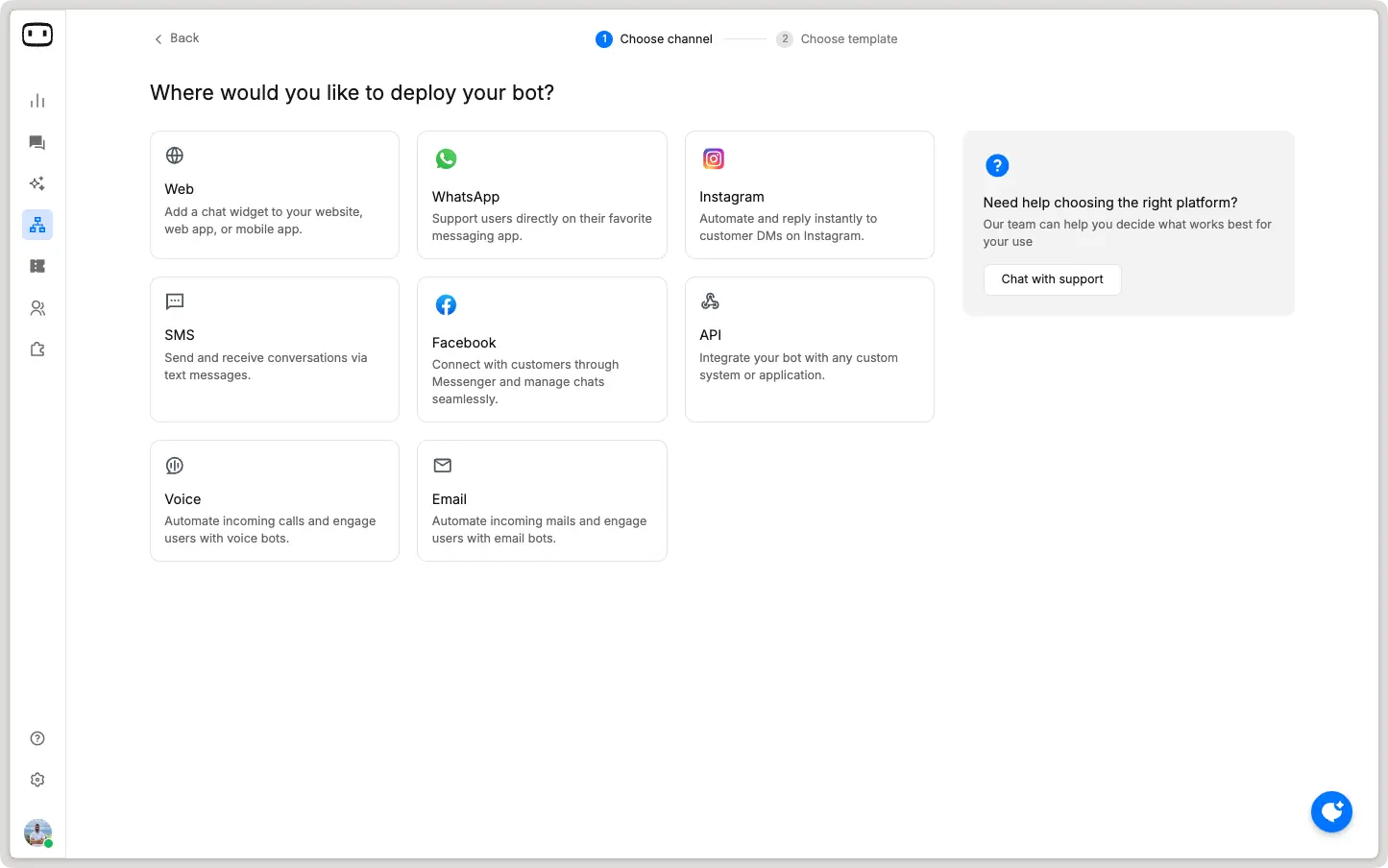
Task: Select the bot flows hierarchy icon
Action: tap(37, 225)
